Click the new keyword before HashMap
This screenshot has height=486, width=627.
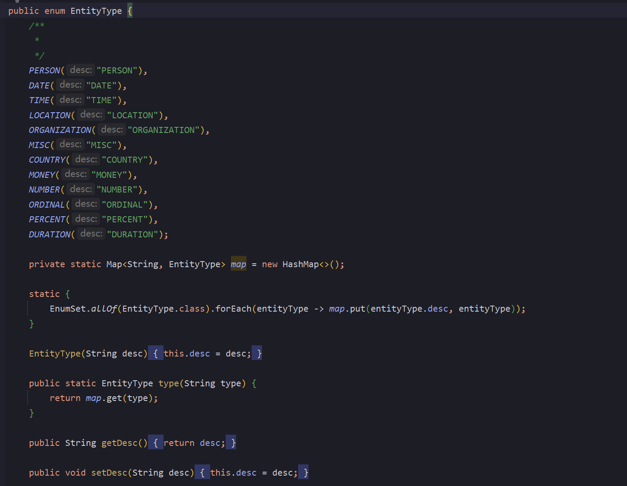tap(270, 264)
